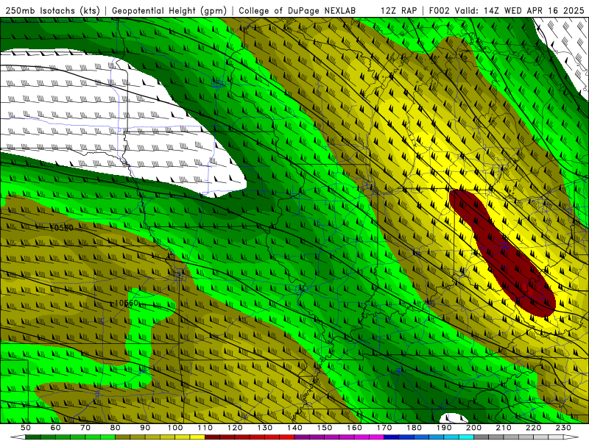Click the '190' label on the color scale
Image resolution: width=589 pixels, height=441 pixels.
tap(444, 428)
